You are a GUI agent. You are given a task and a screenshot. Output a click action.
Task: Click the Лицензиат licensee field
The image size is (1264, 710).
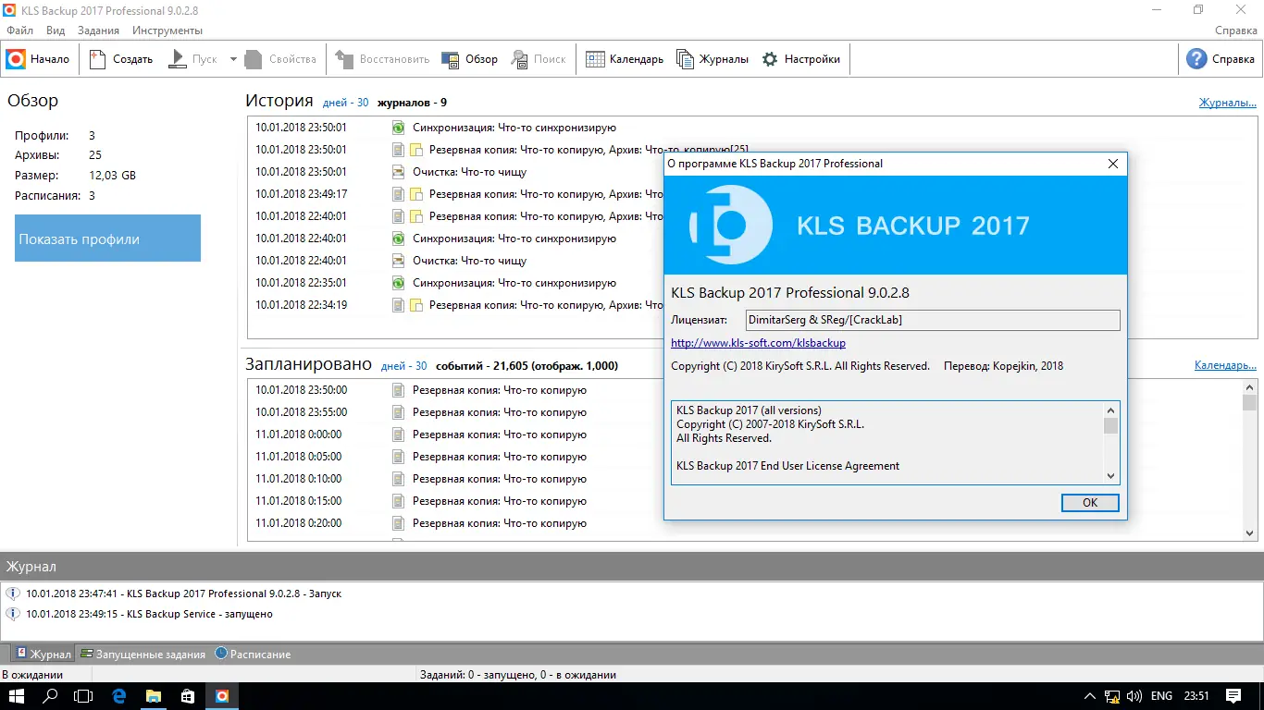(932, 320)
